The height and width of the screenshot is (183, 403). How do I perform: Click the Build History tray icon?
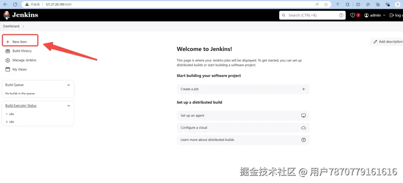click(x=8, y=51)
